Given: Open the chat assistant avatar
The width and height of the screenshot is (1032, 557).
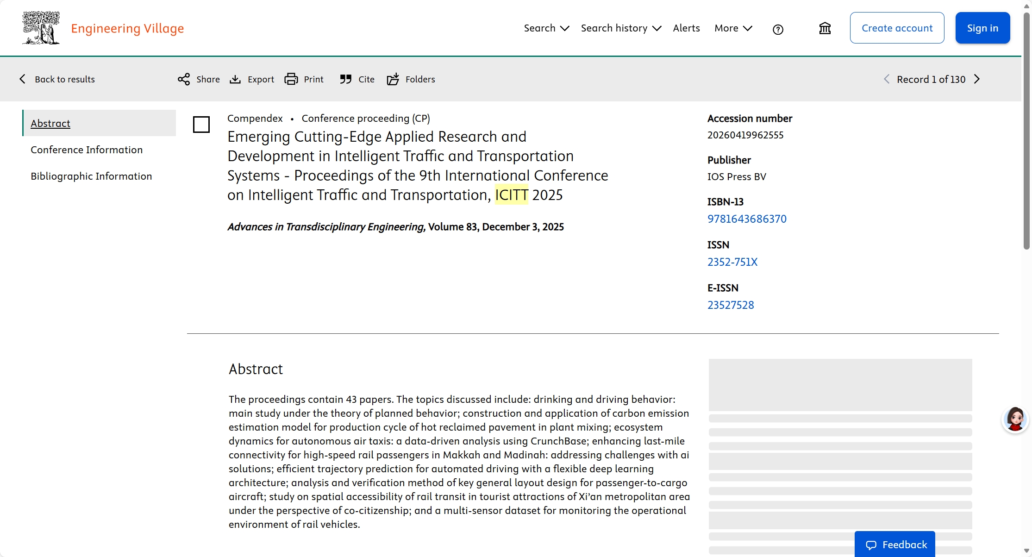Looking at the screenshot, I should click(1015, 419).
